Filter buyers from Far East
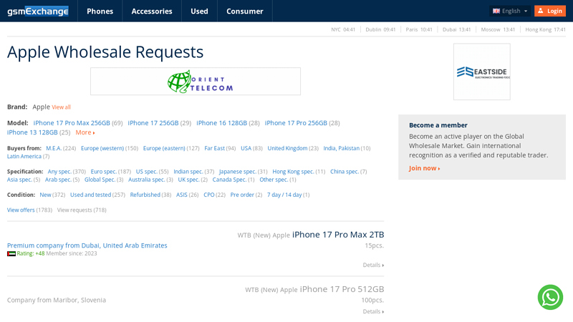Viewport: 573px width, 322px height. (214, 148)
